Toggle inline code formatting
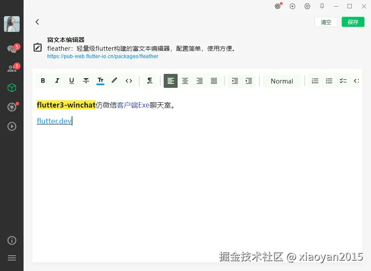This screenshot has height=271, width=371. pos(129,80)
